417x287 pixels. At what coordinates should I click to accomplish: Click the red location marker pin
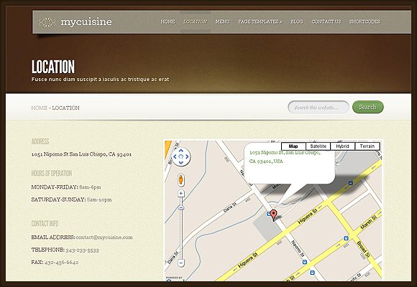coord(274,215)
